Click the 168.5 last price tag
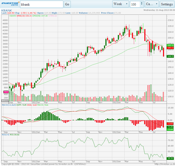 tap(170, 56)
